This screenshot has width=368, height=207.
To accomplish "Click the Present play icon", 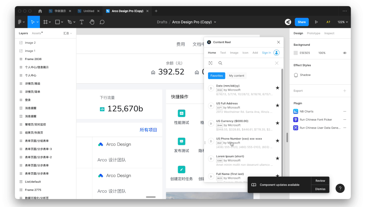I will pyautogui.click(x=316, y=22).
